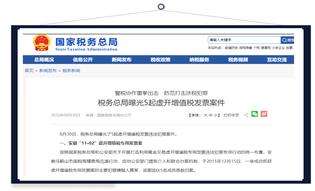Go to 首页 in breadcrumb
Viewport: 315px width, 191px height.
click(x=29, y=70)
